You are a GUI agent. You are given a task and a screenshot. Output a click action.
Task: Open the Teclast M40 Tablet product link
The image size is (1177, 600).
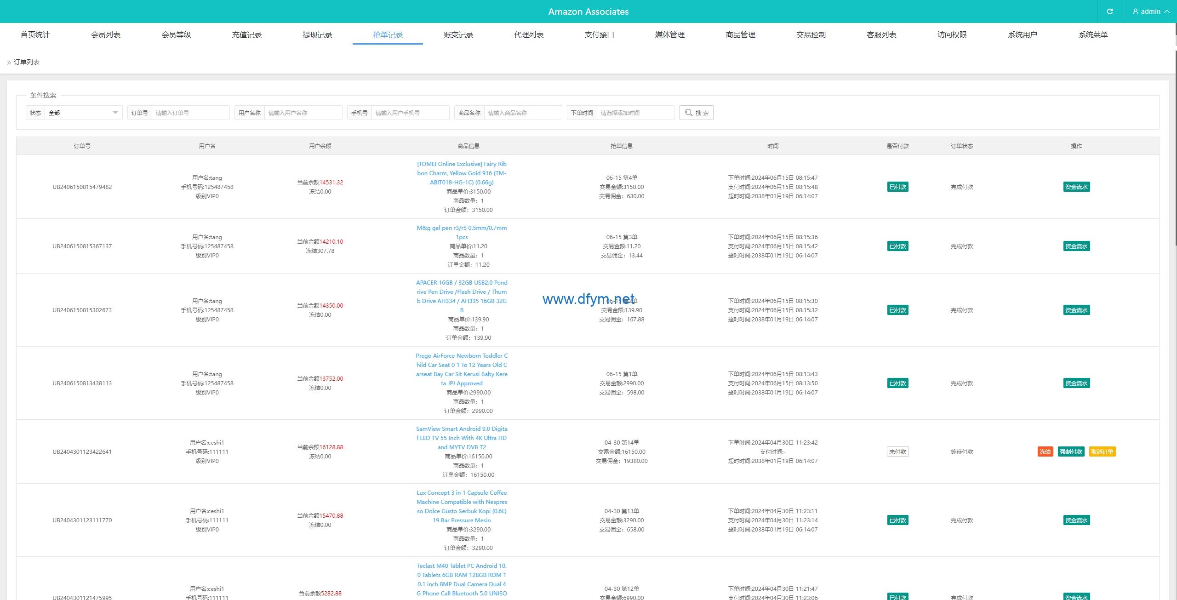(x=462, y=579)
